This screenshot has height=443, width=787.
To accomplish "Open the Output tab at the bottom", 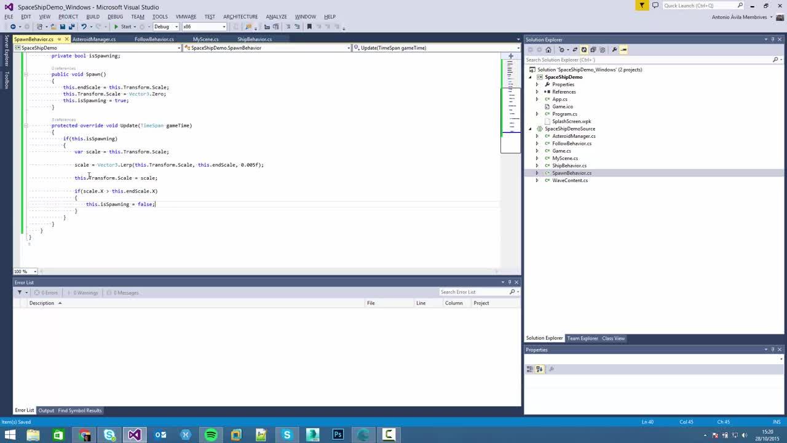I will coord(45,410).
